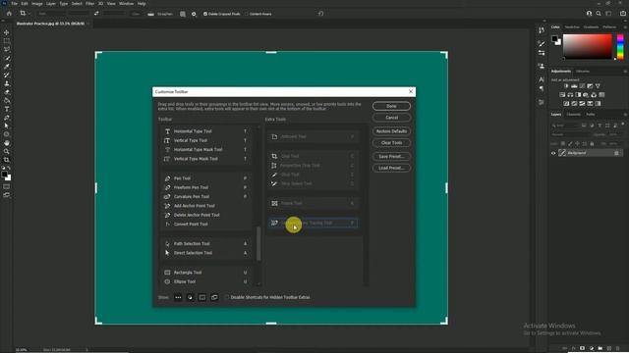629x353 pixels.
Task: Click the Color Balance adjustment icon
Action: [570, 95]
